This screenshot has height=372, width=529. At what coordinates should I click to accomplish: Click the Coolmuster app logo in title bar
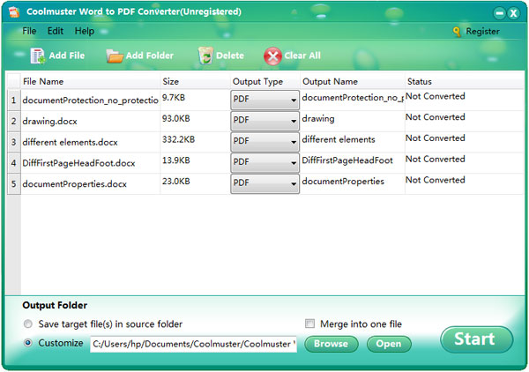(14, 11)
